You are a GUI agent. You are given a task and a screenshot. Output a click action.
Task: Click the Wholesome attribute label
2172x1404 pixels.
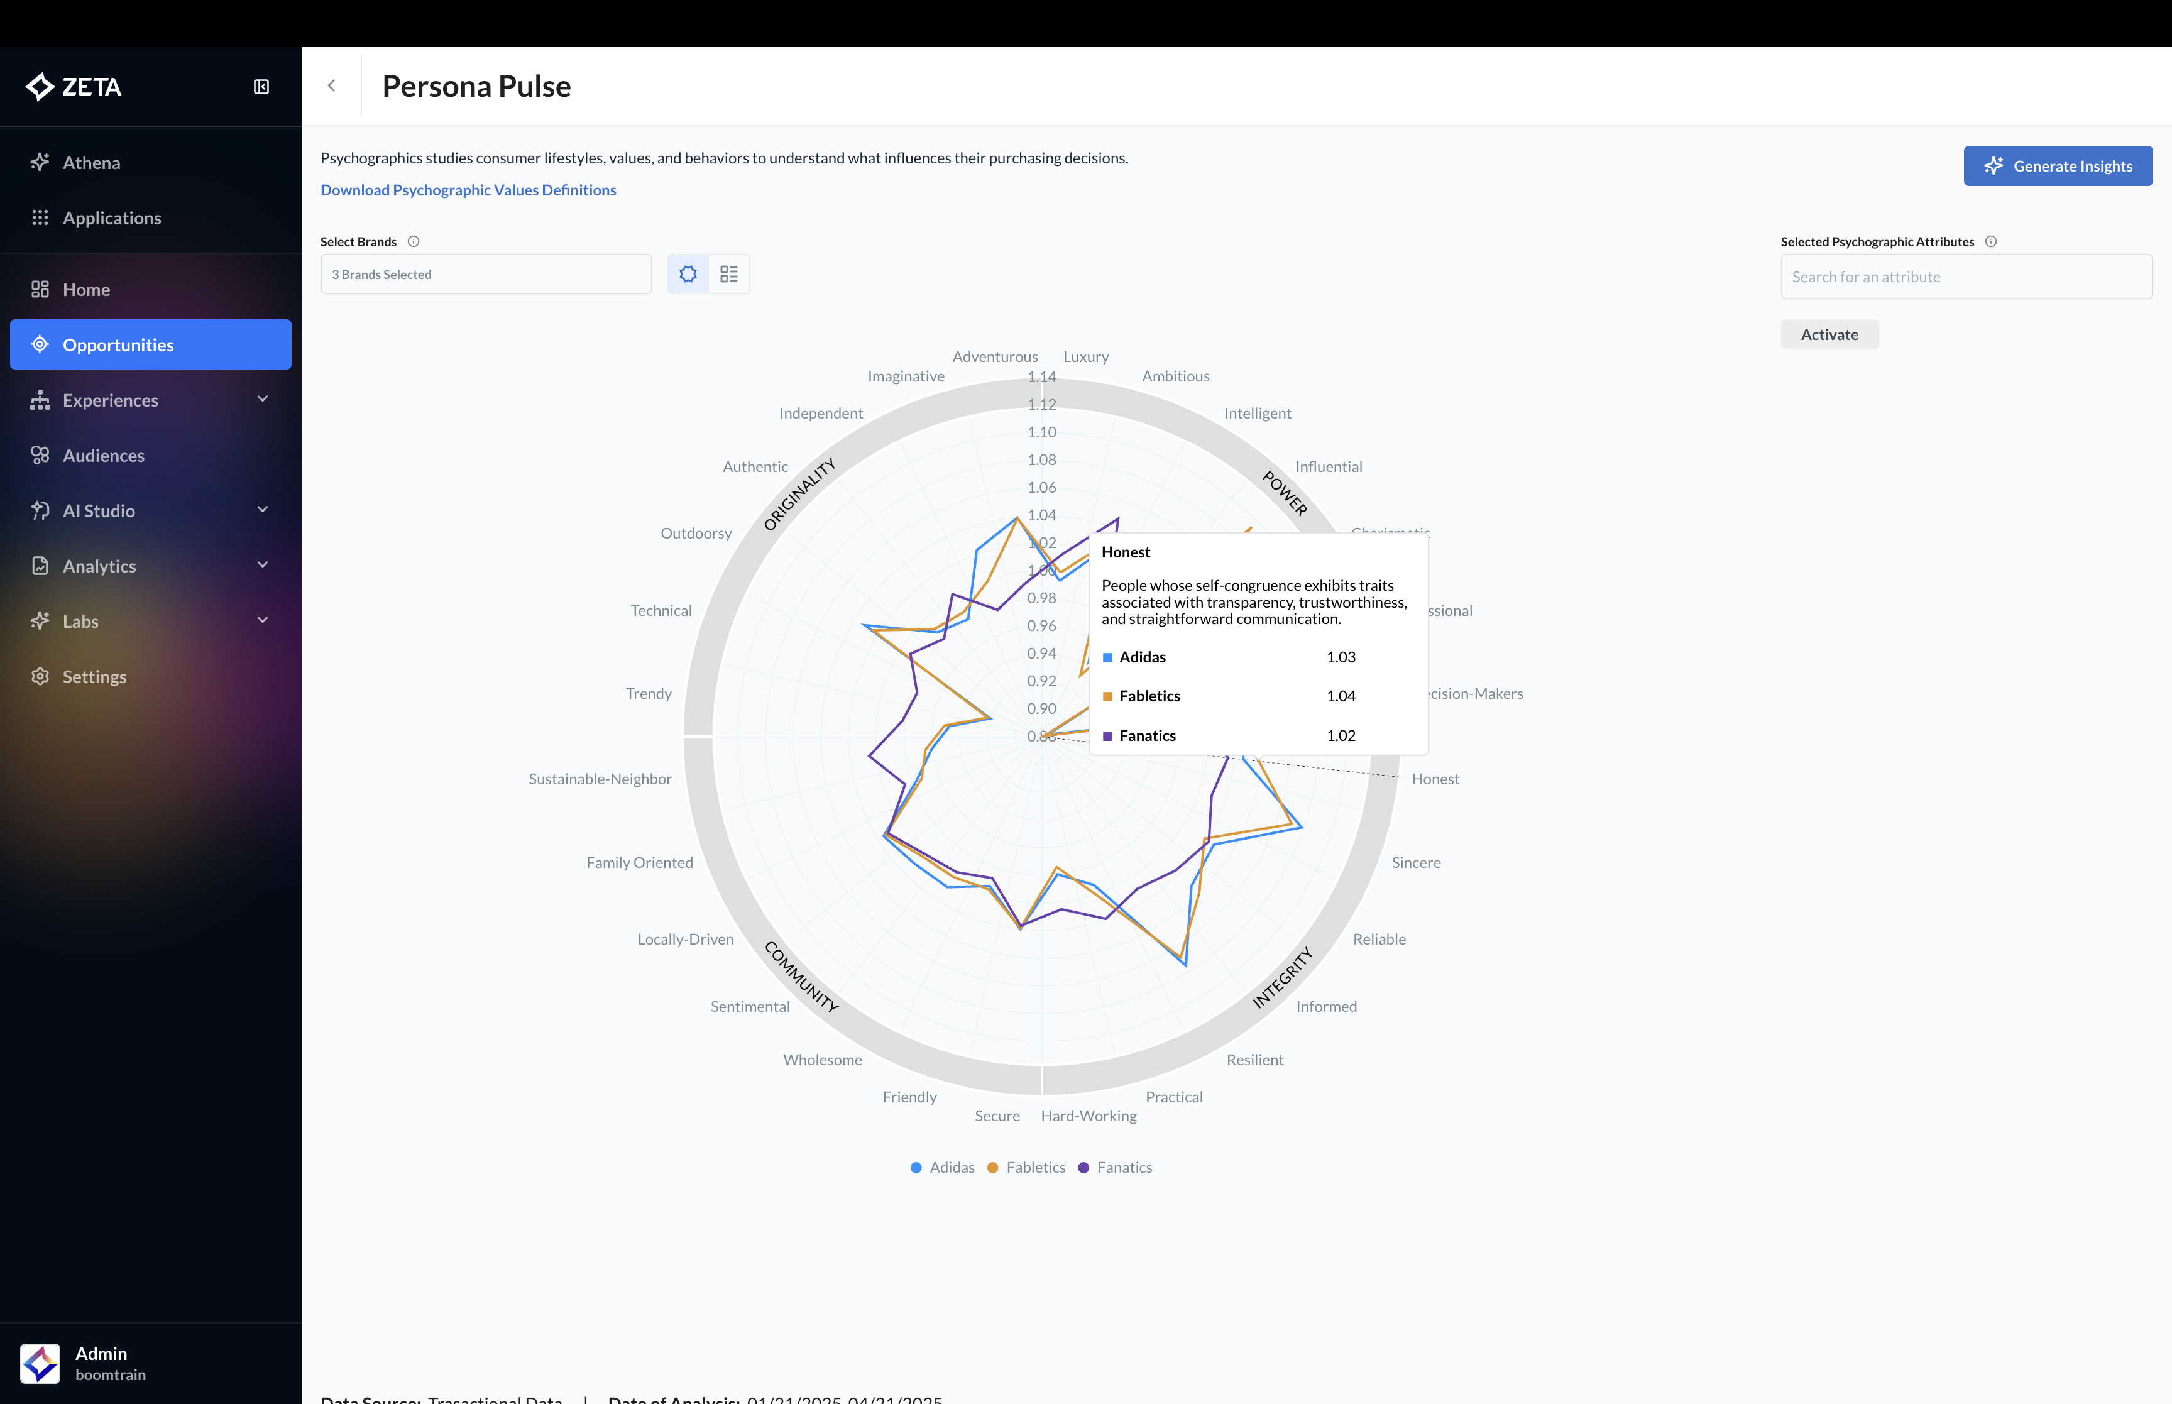tap(822, 1060)
